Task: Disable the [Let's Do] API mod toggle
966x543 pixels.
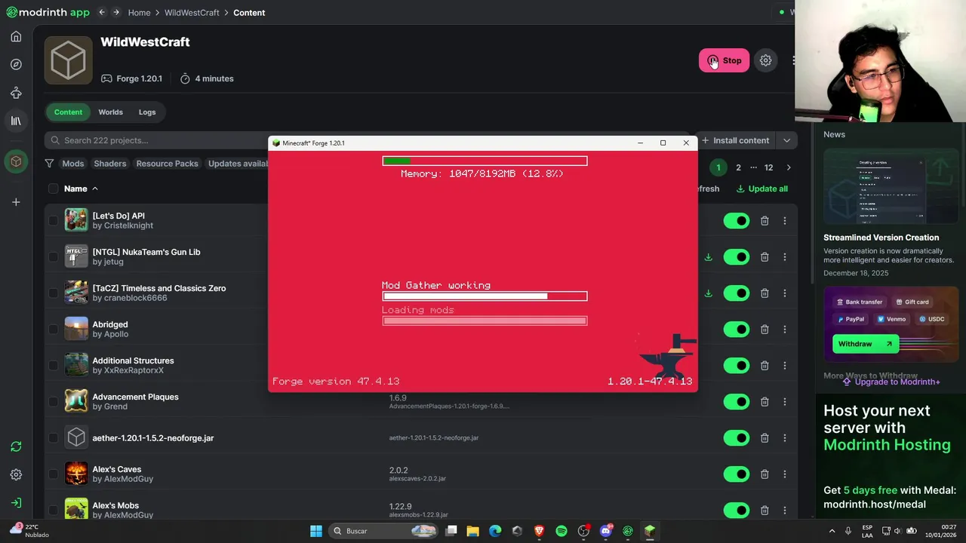Action: click(736, 221)
